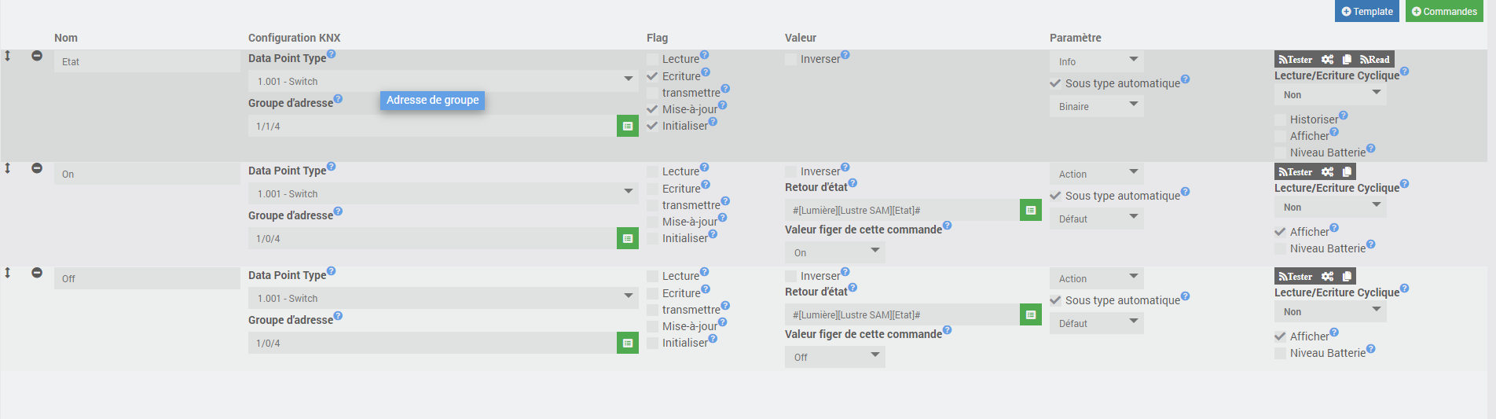The image size is (1496, 419).
Task: Change the On value figer dropdown
Action: 834,252
